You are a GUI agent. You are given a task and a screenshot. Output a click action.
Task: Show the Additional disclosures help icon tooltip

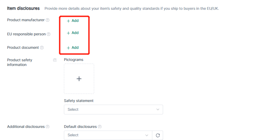(x=47, y=127)
